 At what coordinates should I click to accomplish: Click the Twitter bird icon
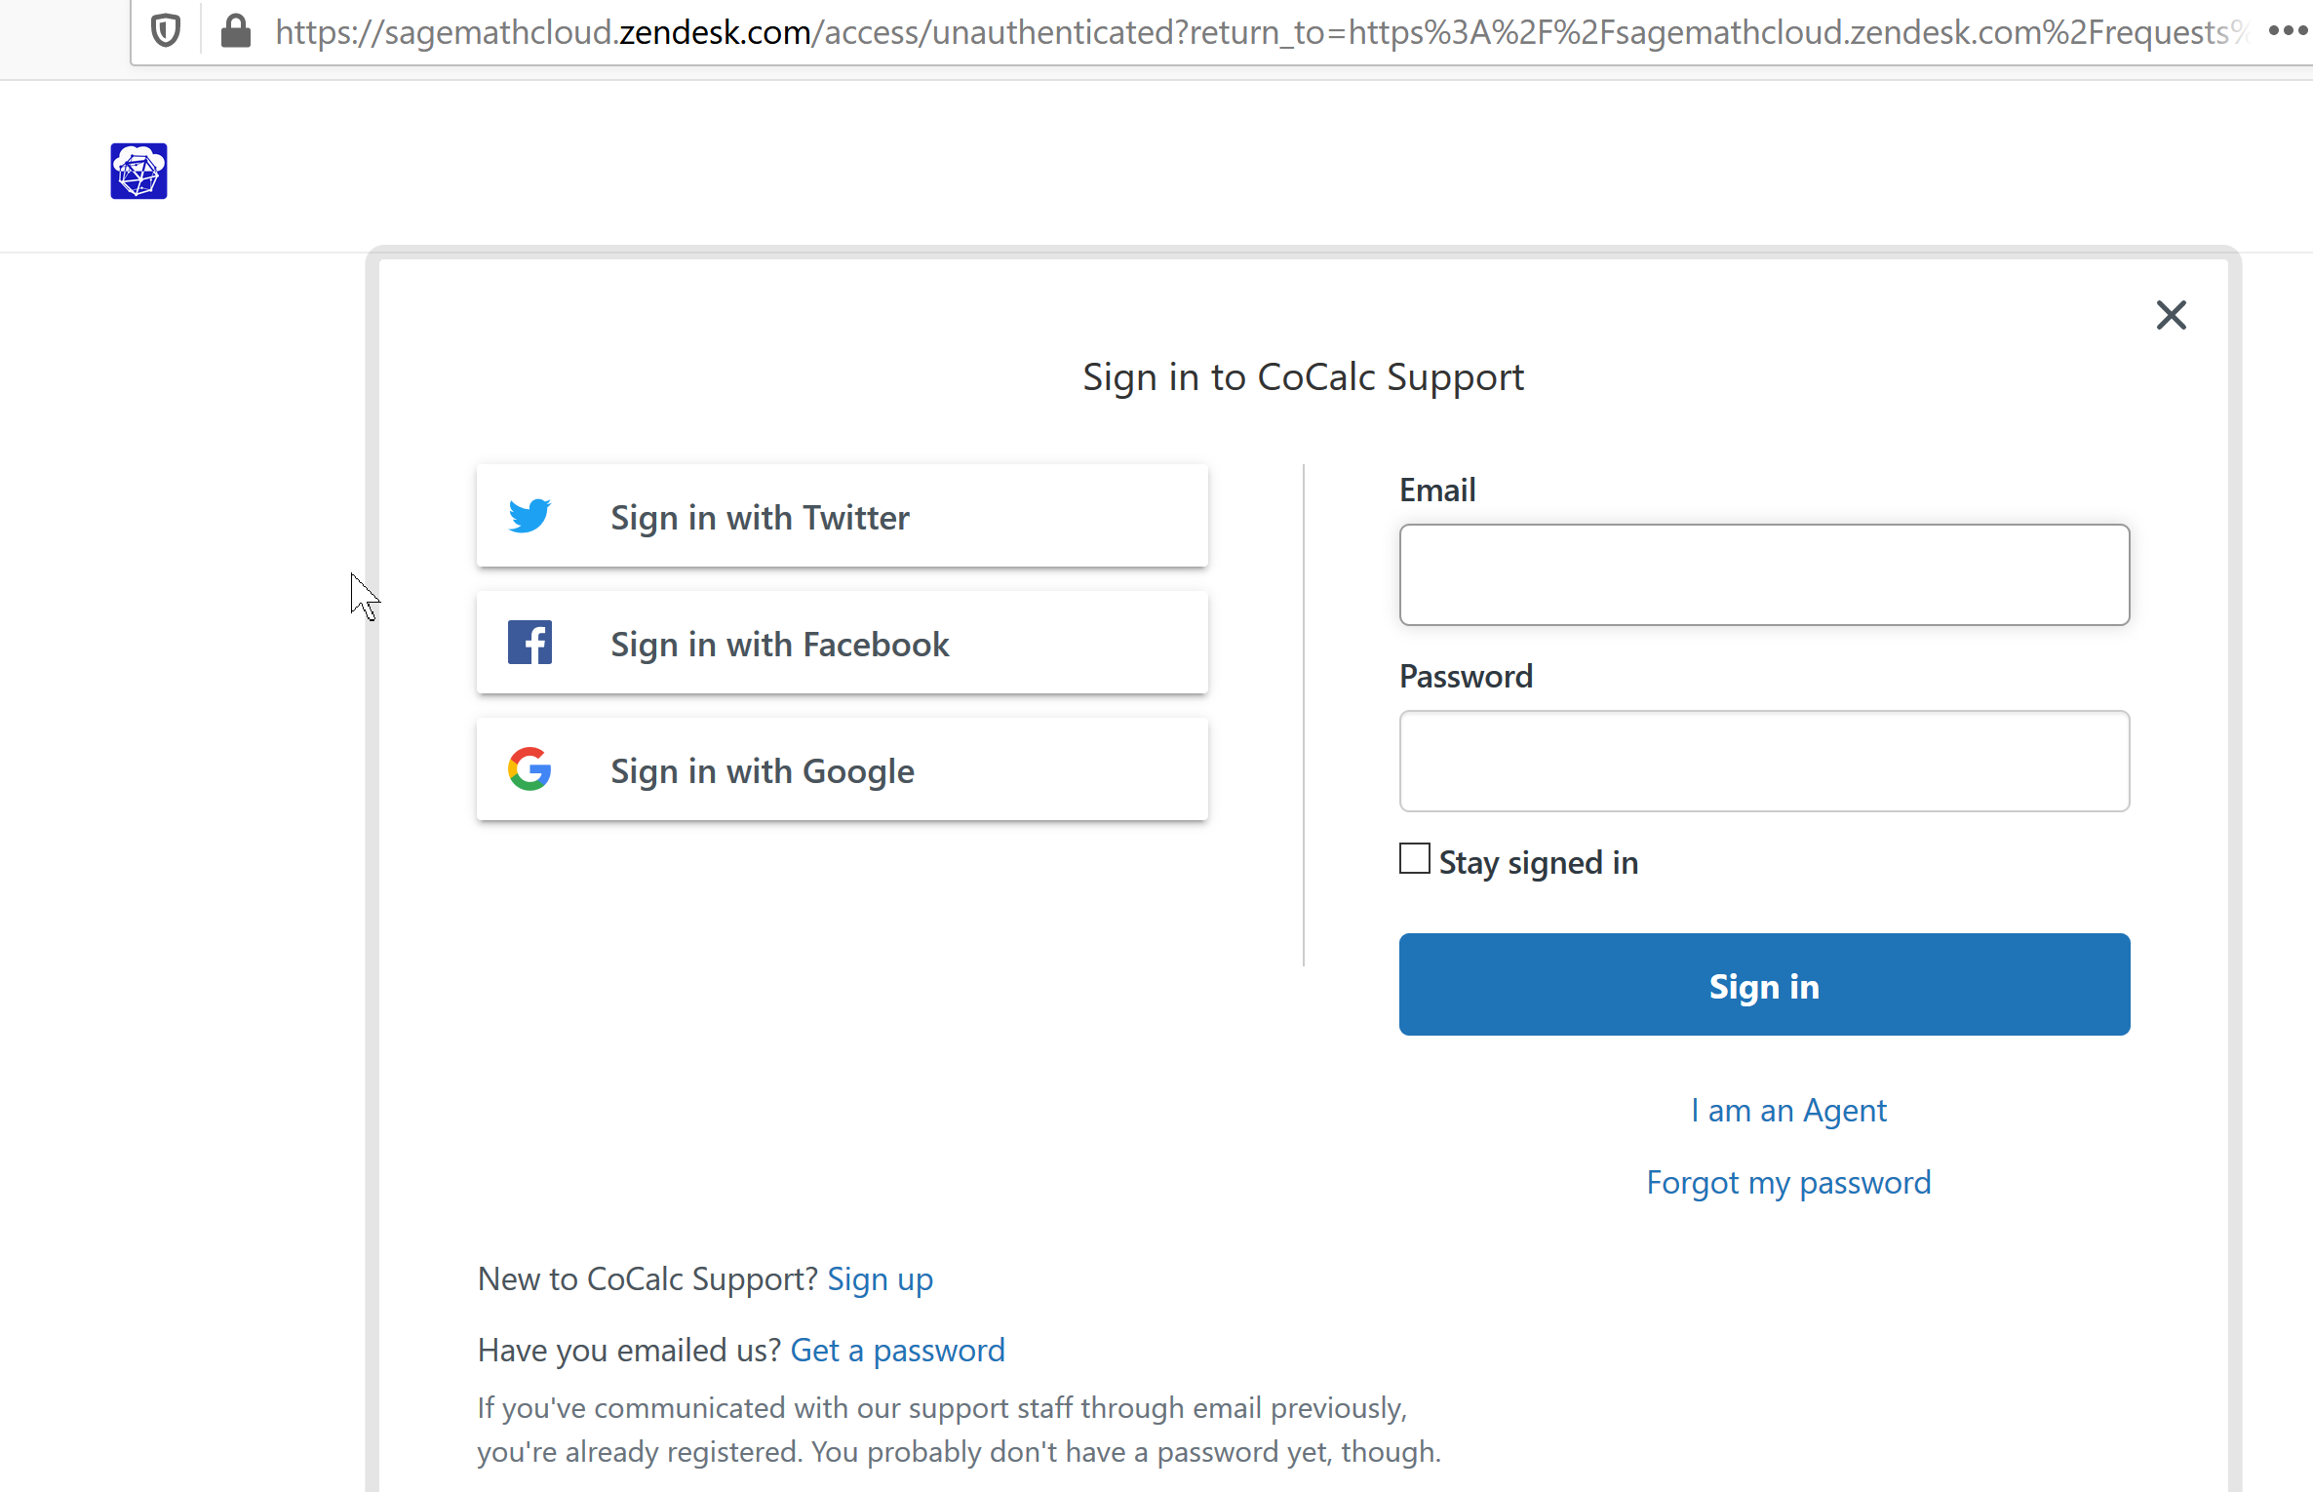pos(529,516)
